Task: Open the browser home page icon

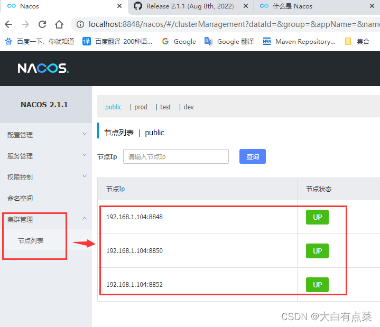Action: [59, 24]
